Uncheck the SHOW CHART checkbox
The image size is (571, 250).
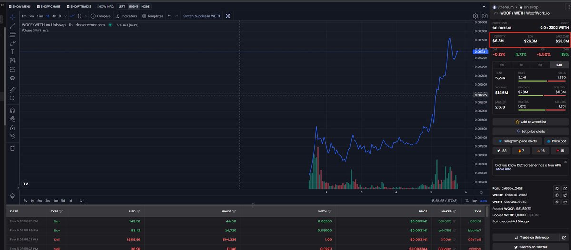click(39, 7)
